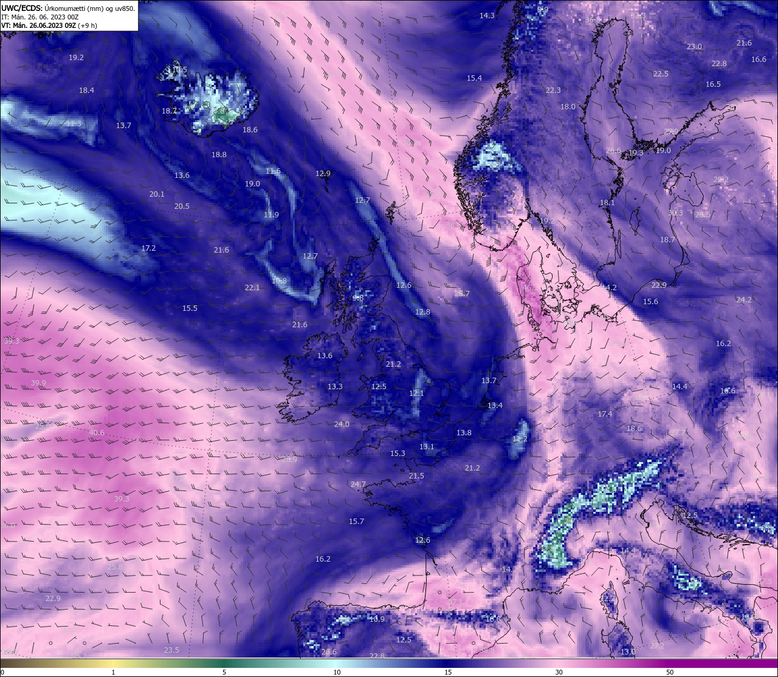Click the value 13.8 on the map
This screenshot has height=677, width=778.
464,433
